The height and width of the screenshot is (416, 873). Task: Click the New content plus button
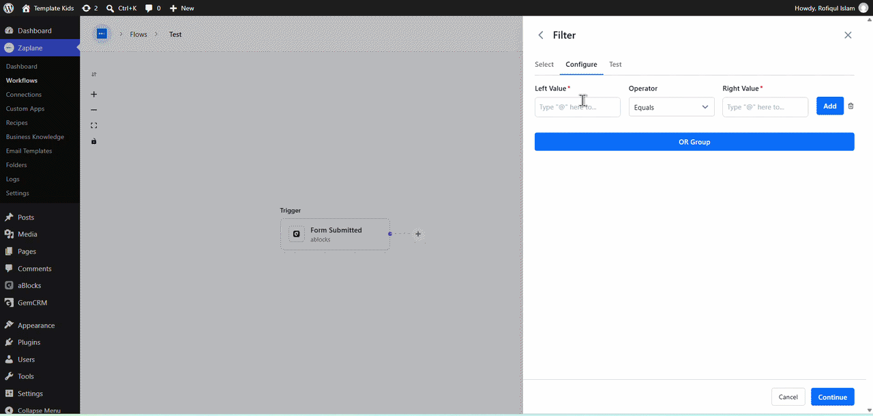pos(181,8)
